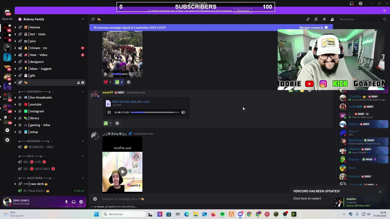Create channel plus next to OG'S

coord(83,156)
